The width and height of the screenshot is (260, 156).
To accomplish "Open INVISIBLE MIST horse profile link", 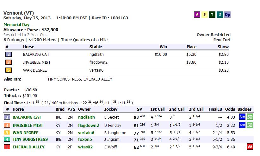I will pyautogui.click(x=28, y=126).
